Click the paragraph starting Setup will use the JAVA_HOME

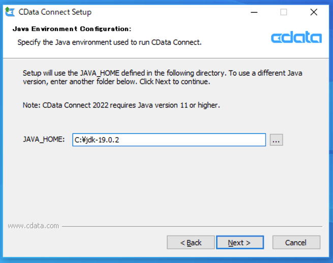[x=163, y=77]
